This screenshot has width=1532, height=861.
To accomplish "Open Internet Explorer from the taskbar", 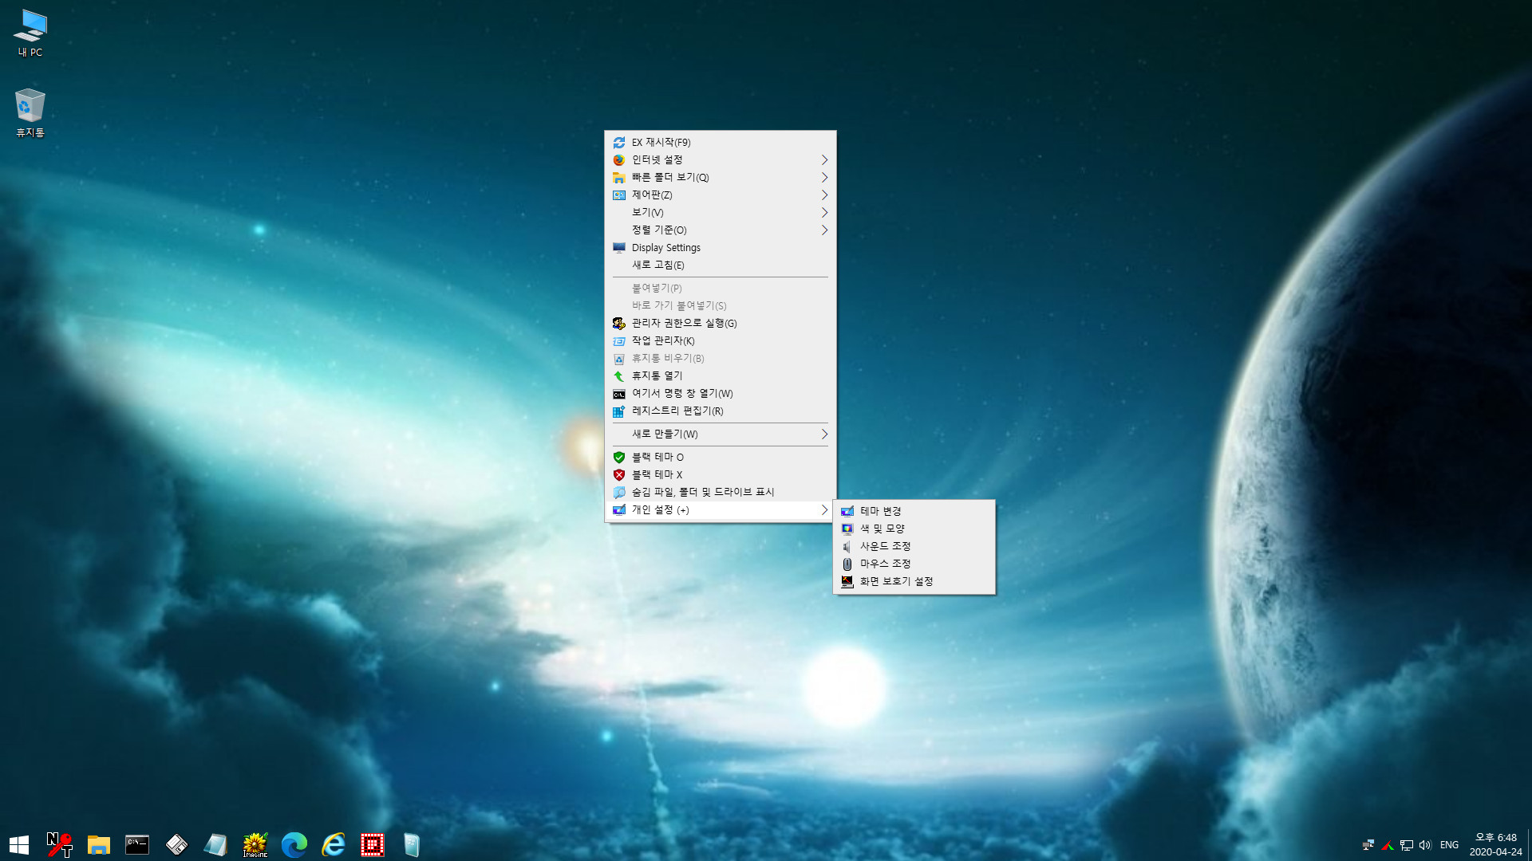I will point(333,845).
